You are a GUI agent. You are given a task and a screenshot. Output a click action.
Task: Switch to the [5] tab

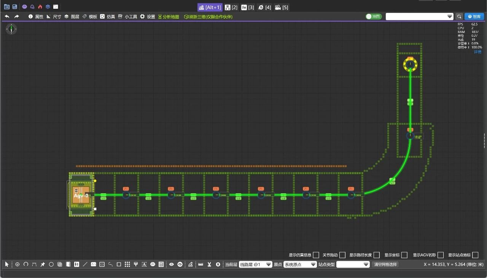(x=282, y=7)
